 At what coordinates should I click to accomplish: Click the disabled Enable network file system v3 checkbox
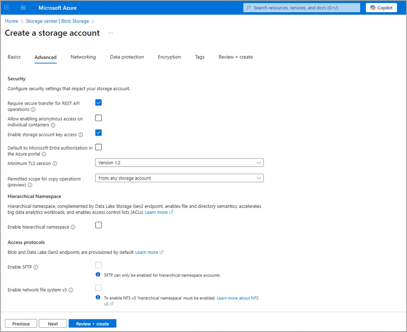pos(98,288)
